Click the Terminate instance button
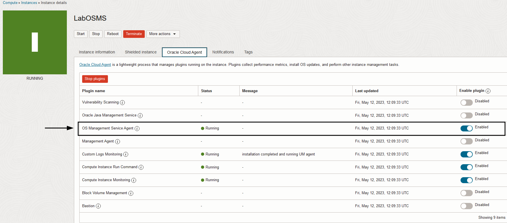 pyautogui.click(x=134, y=34)
